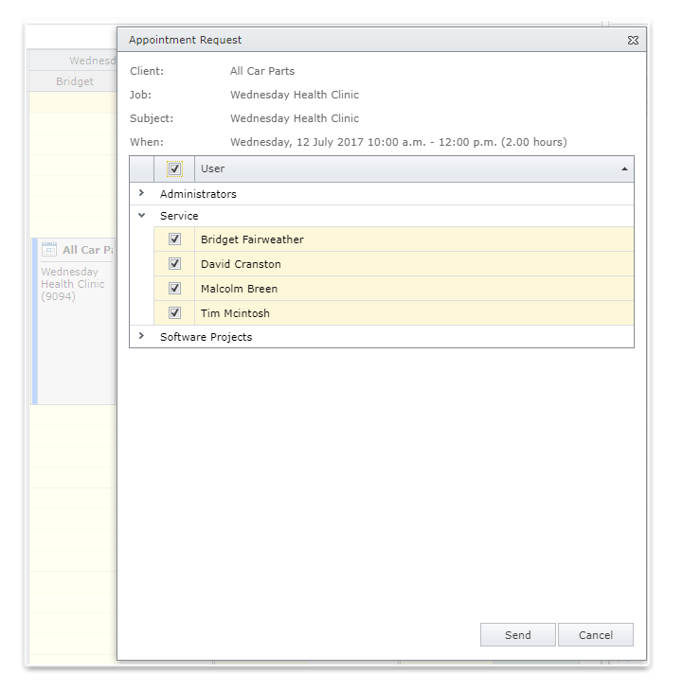Screen dimensions: 683x691
Task: Uncheck Malcolm Breen checkbox
Action: [x=174, y=289]
